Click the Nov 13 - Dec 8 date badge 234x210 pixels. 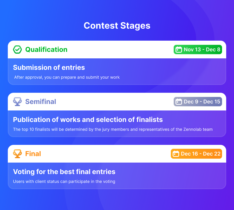(198, 50)
